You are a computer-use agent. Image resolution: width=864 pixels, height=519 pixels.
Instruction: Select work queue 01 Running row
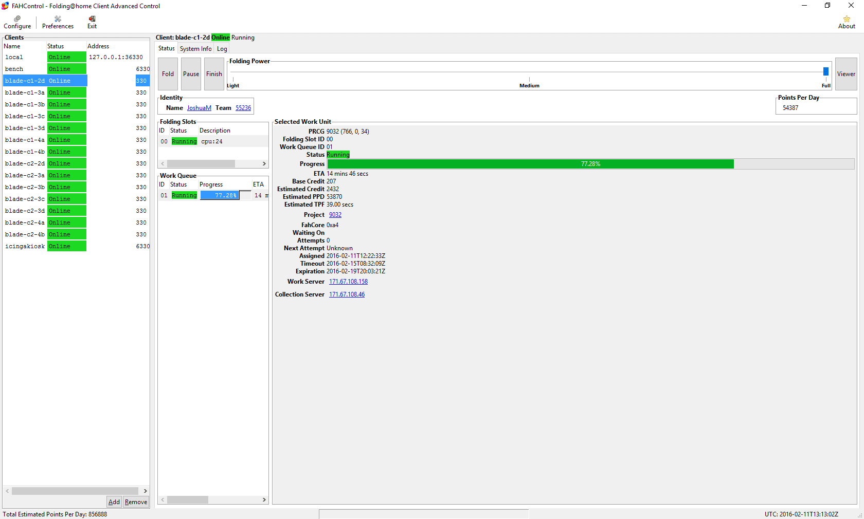tap(213, 195)
